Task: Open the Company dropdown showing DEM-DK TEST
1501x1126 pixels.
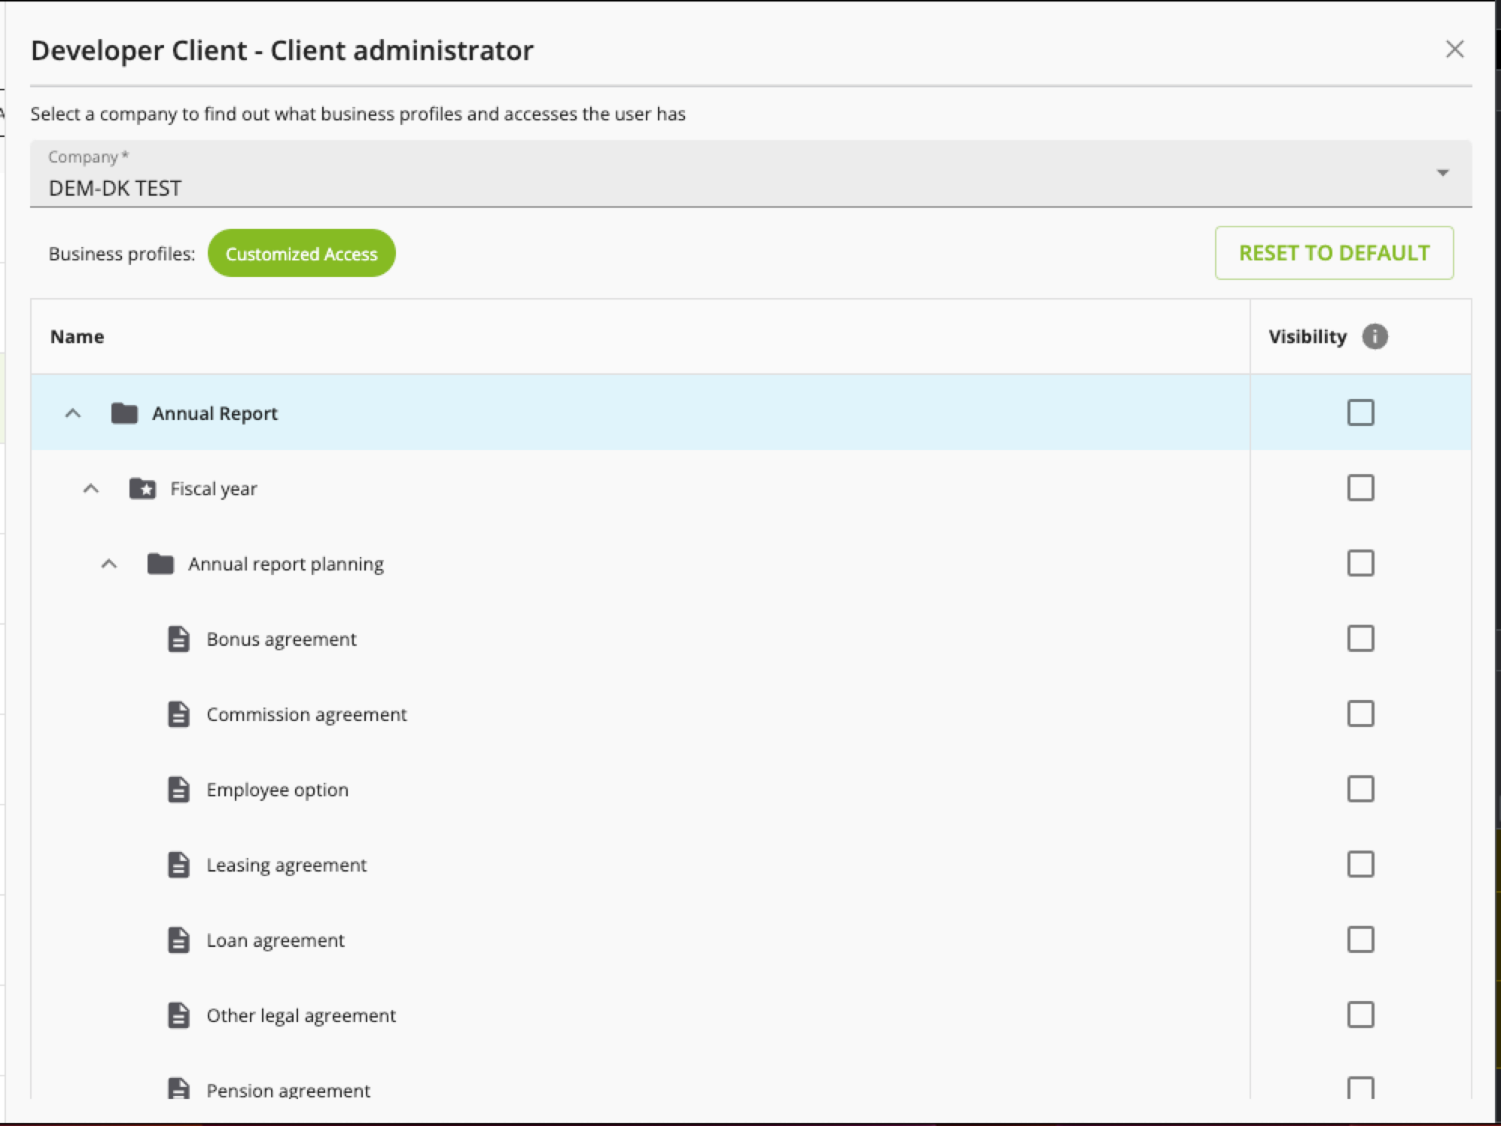Action: point(751,174)
